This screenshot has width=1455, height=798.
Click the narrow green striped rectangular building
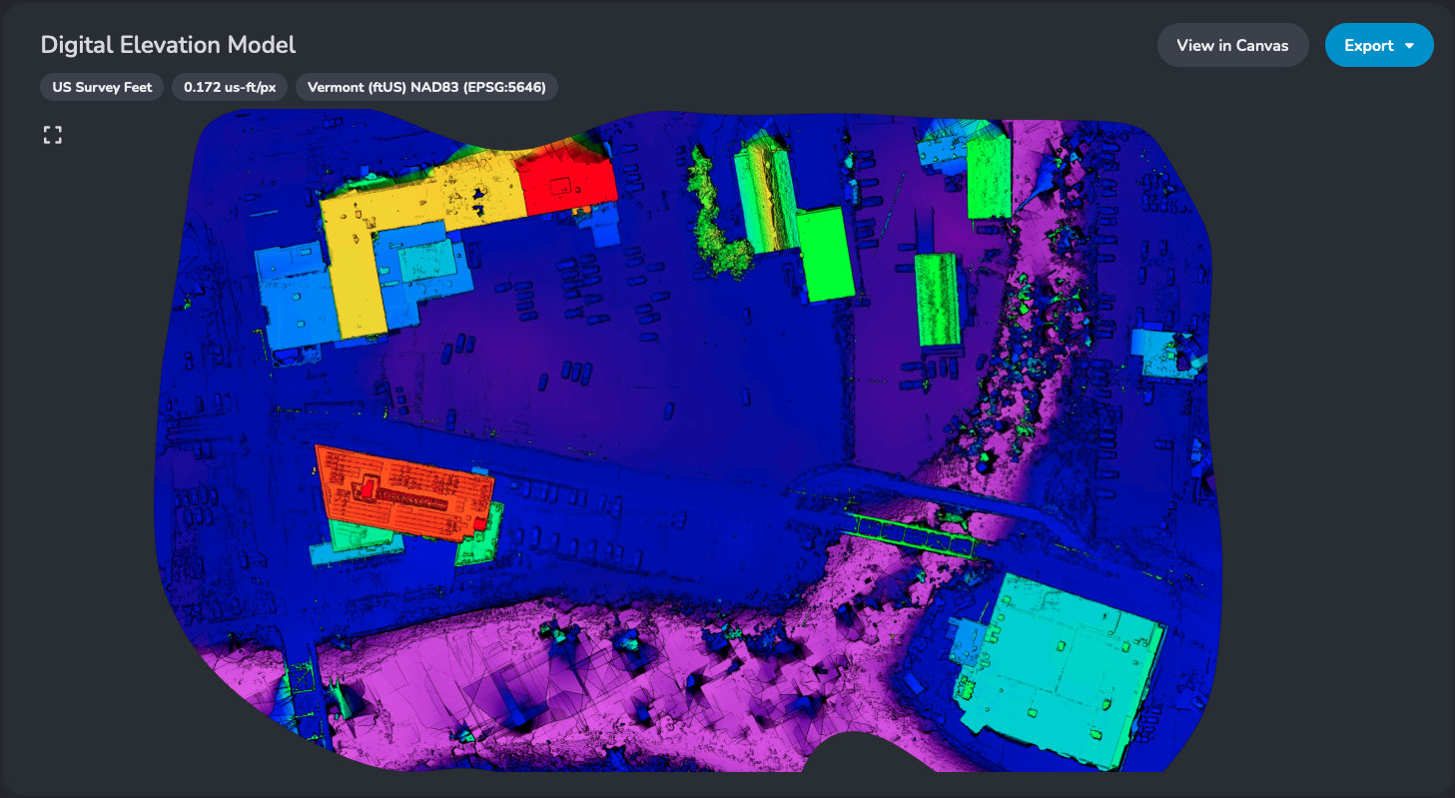938,300
